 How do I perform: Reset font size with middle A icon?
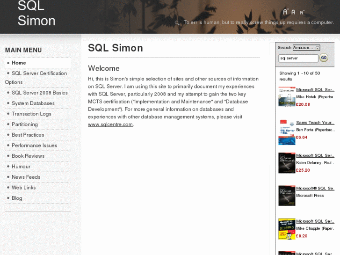tap(293, 12)
